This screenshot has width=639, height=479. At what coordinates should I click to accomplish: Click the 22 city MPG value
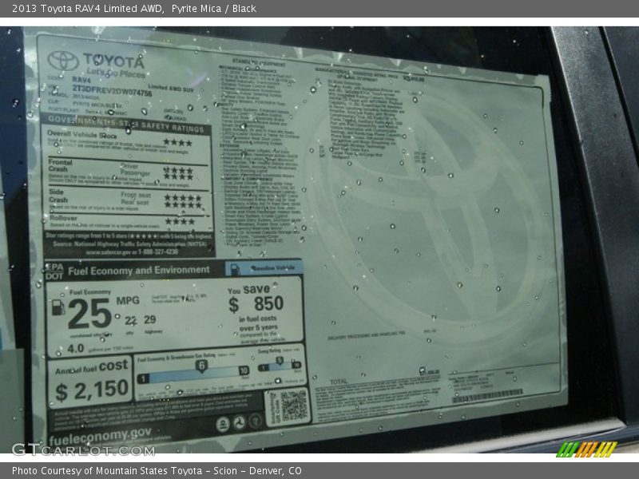coord(130,321)
